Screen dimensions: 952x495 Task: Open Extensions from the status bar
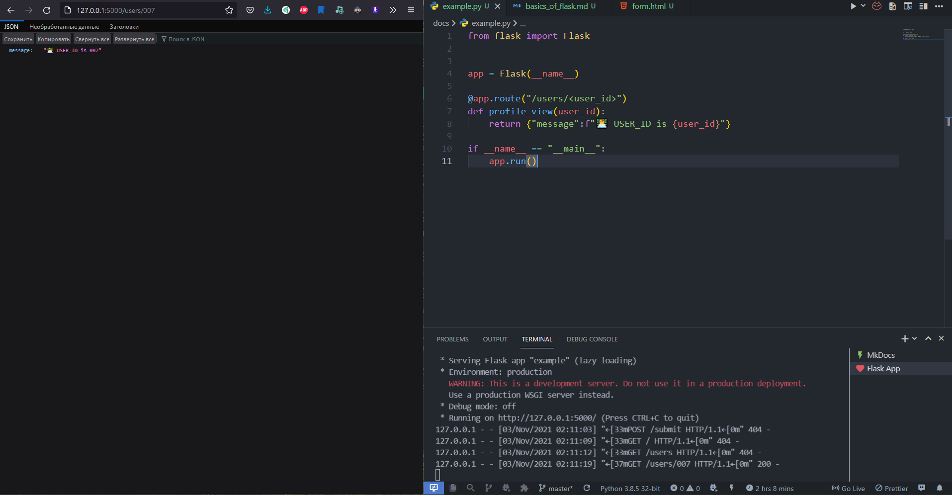pos(524,488)
